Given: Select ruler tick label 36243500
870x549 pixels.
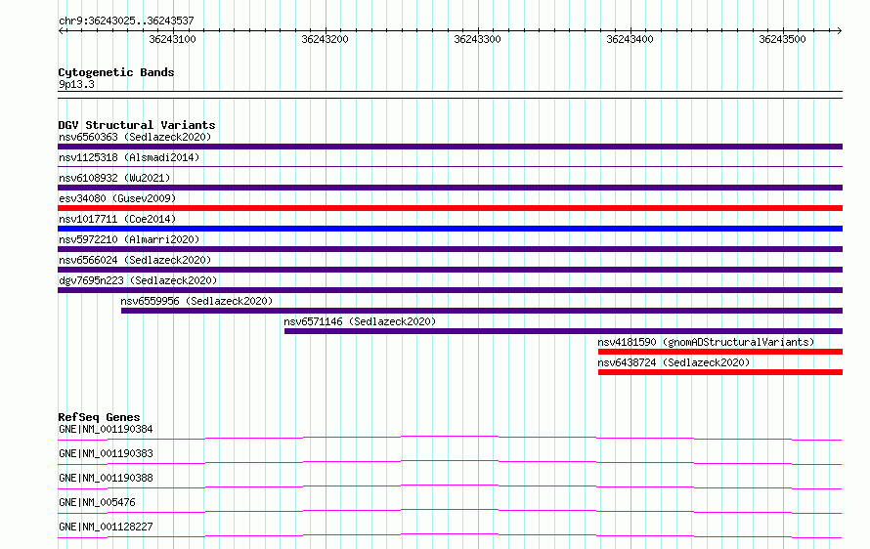Looking at the screenshot, I should coord(782,39).
